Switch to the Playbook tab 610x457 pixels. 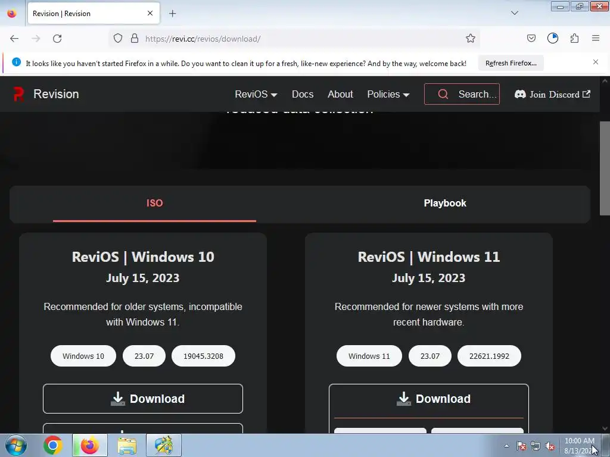[x=445, y=204]
